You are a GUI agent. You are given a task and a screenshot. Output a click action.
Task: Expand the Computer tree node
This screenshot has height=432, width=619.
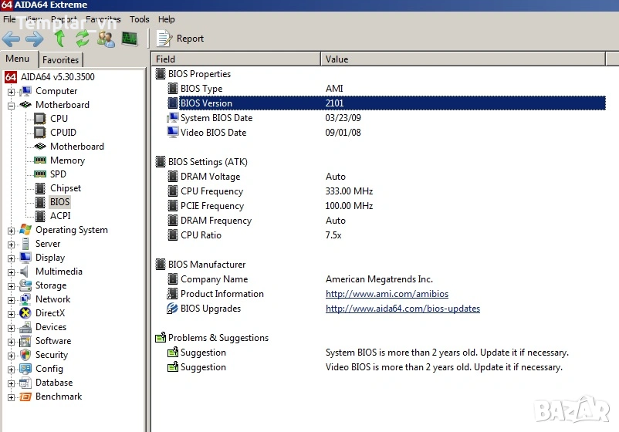click(12, 91)
